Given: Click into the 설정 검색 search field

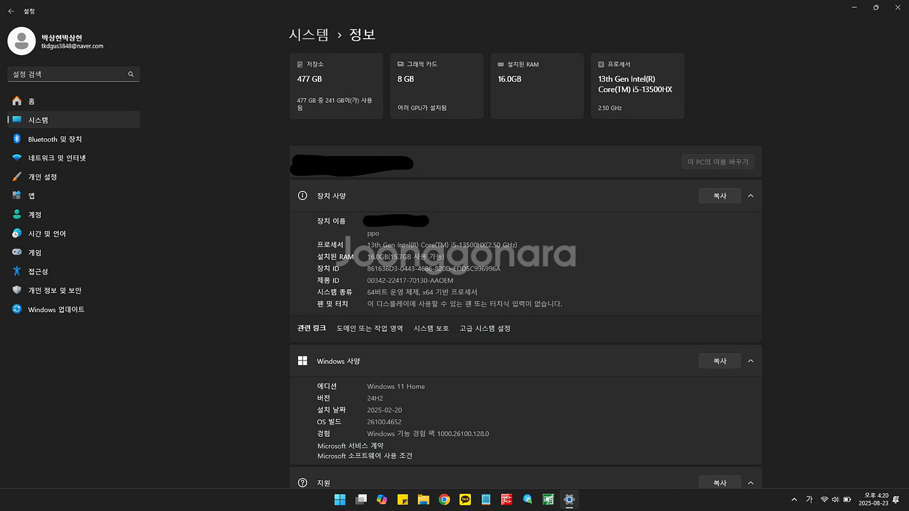Looking at the screenshot, I should tap(74, 74).
